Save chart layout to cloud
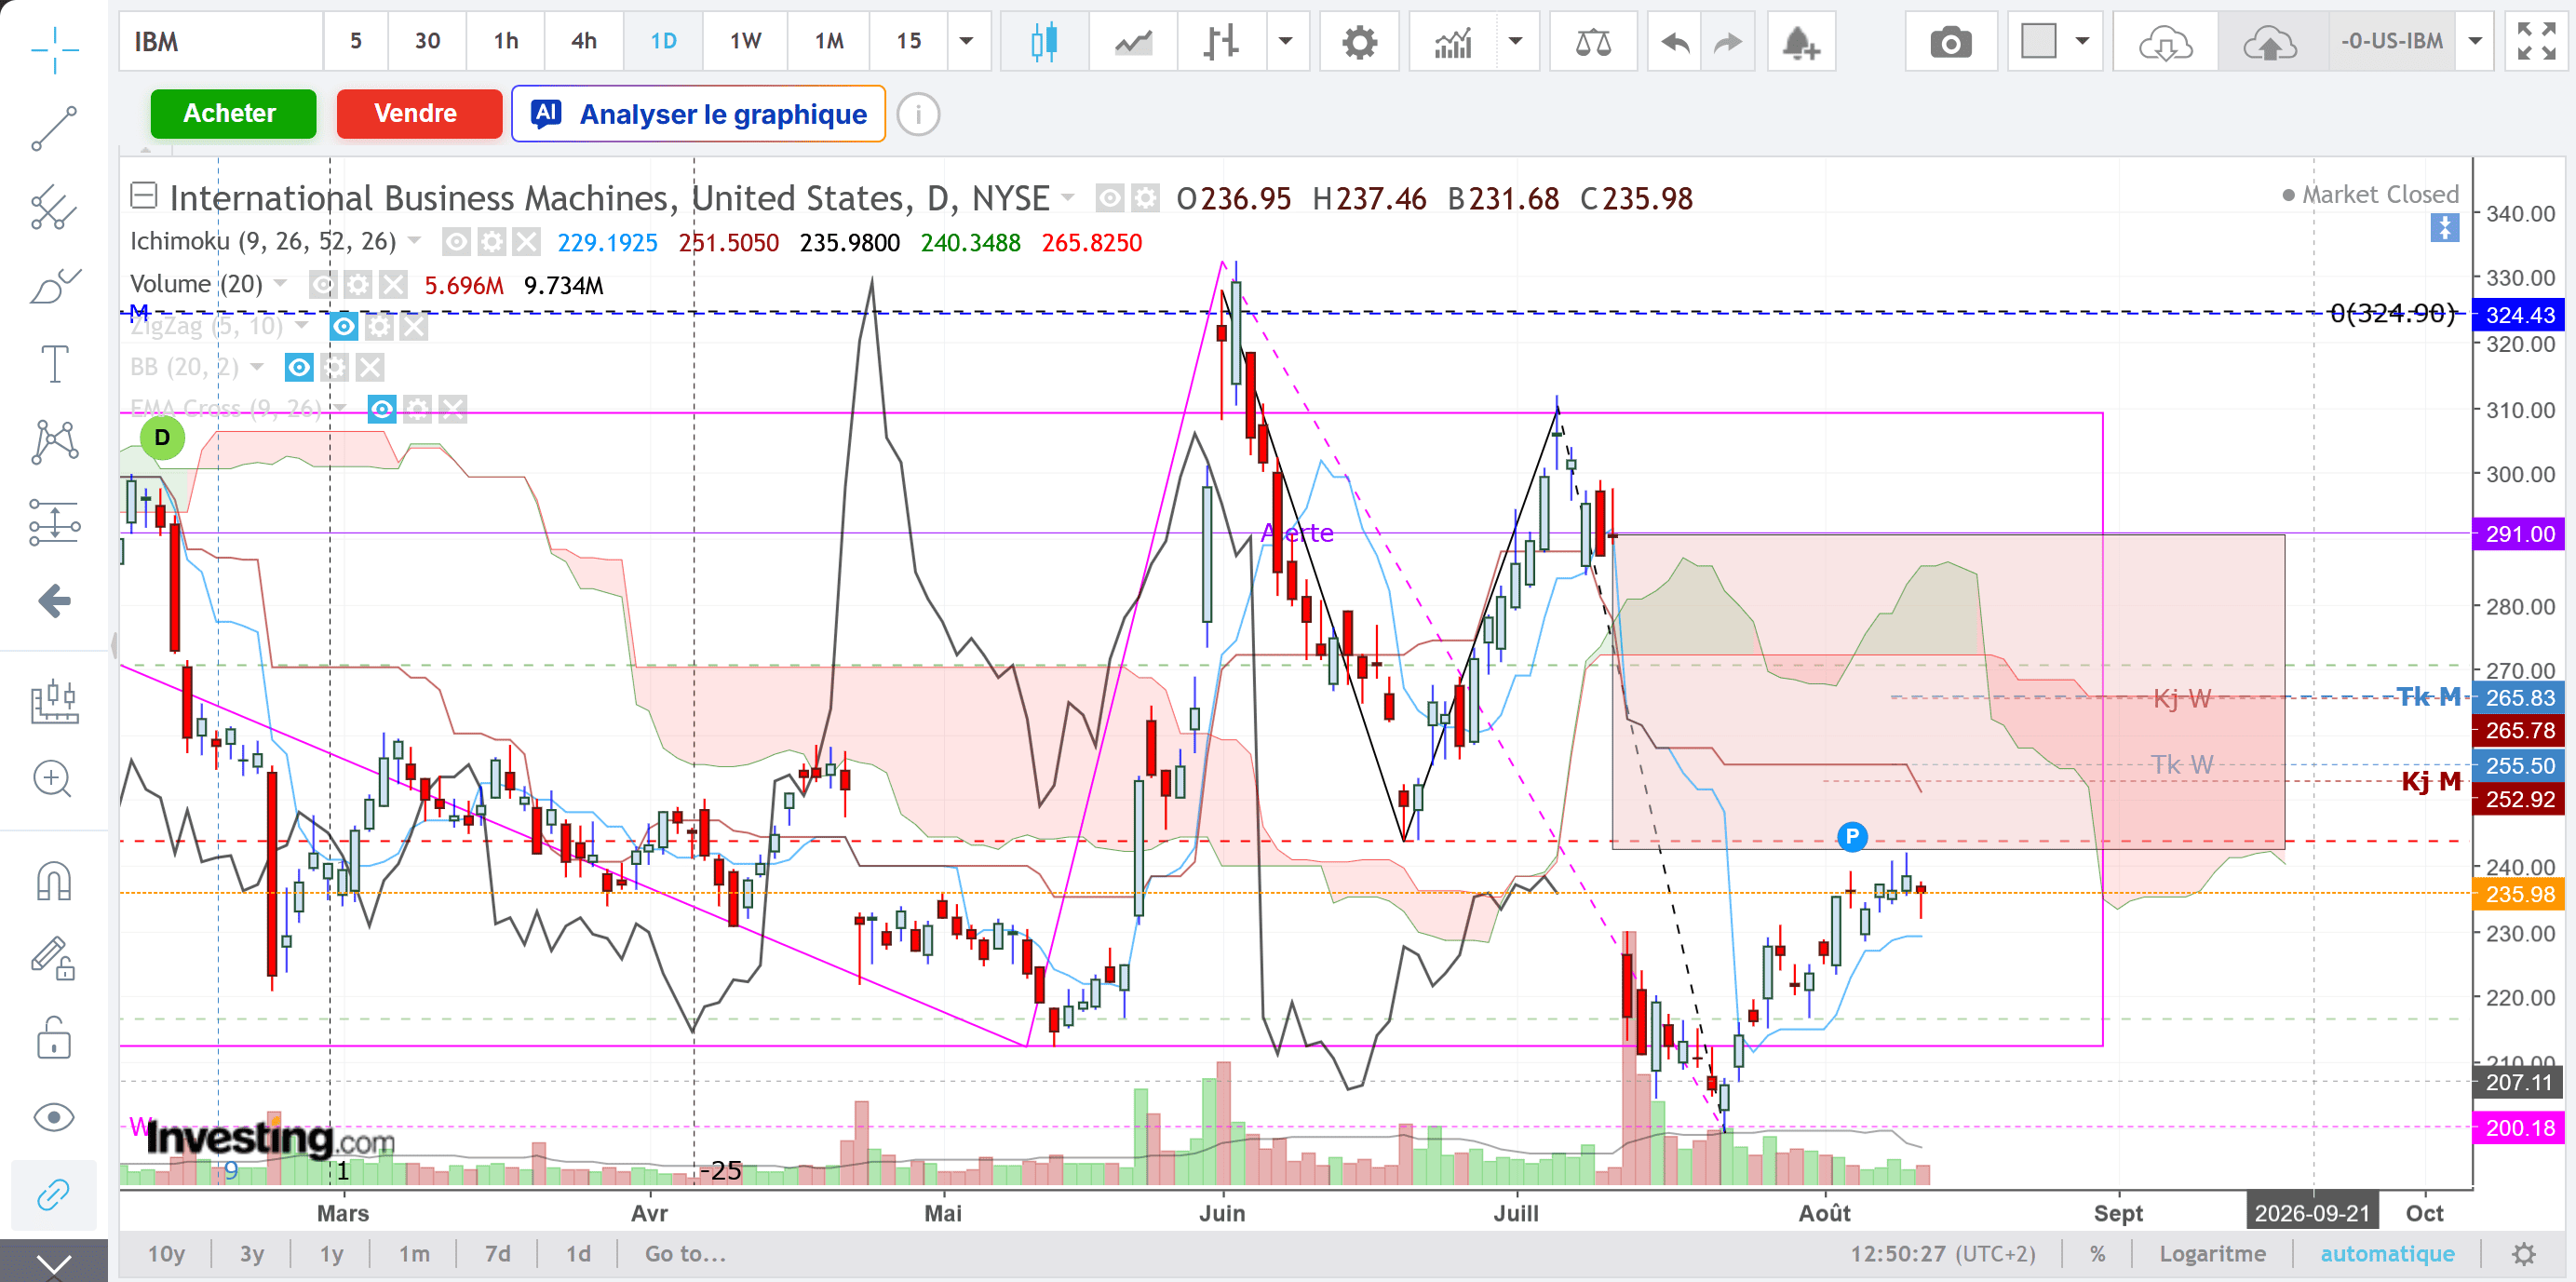Screen dimensions: 2576x1282 [2271, 41]
